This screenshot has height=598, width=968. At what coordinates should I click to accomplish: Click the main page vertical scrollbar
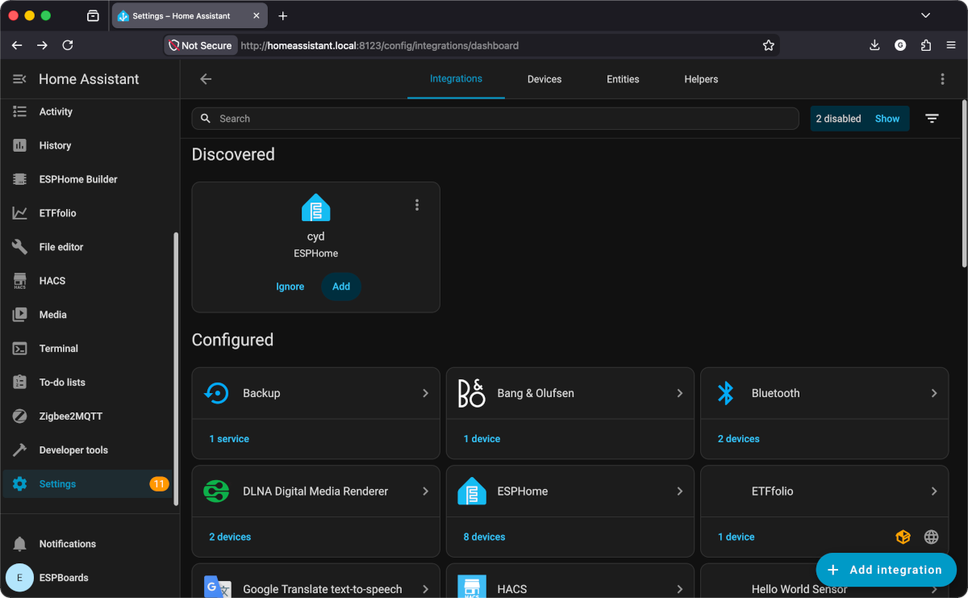(964, 184)
